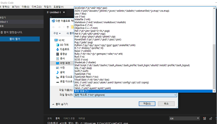
Task: Pick SCSS (*.scss) from the list
Action: (x=143, y=60)
